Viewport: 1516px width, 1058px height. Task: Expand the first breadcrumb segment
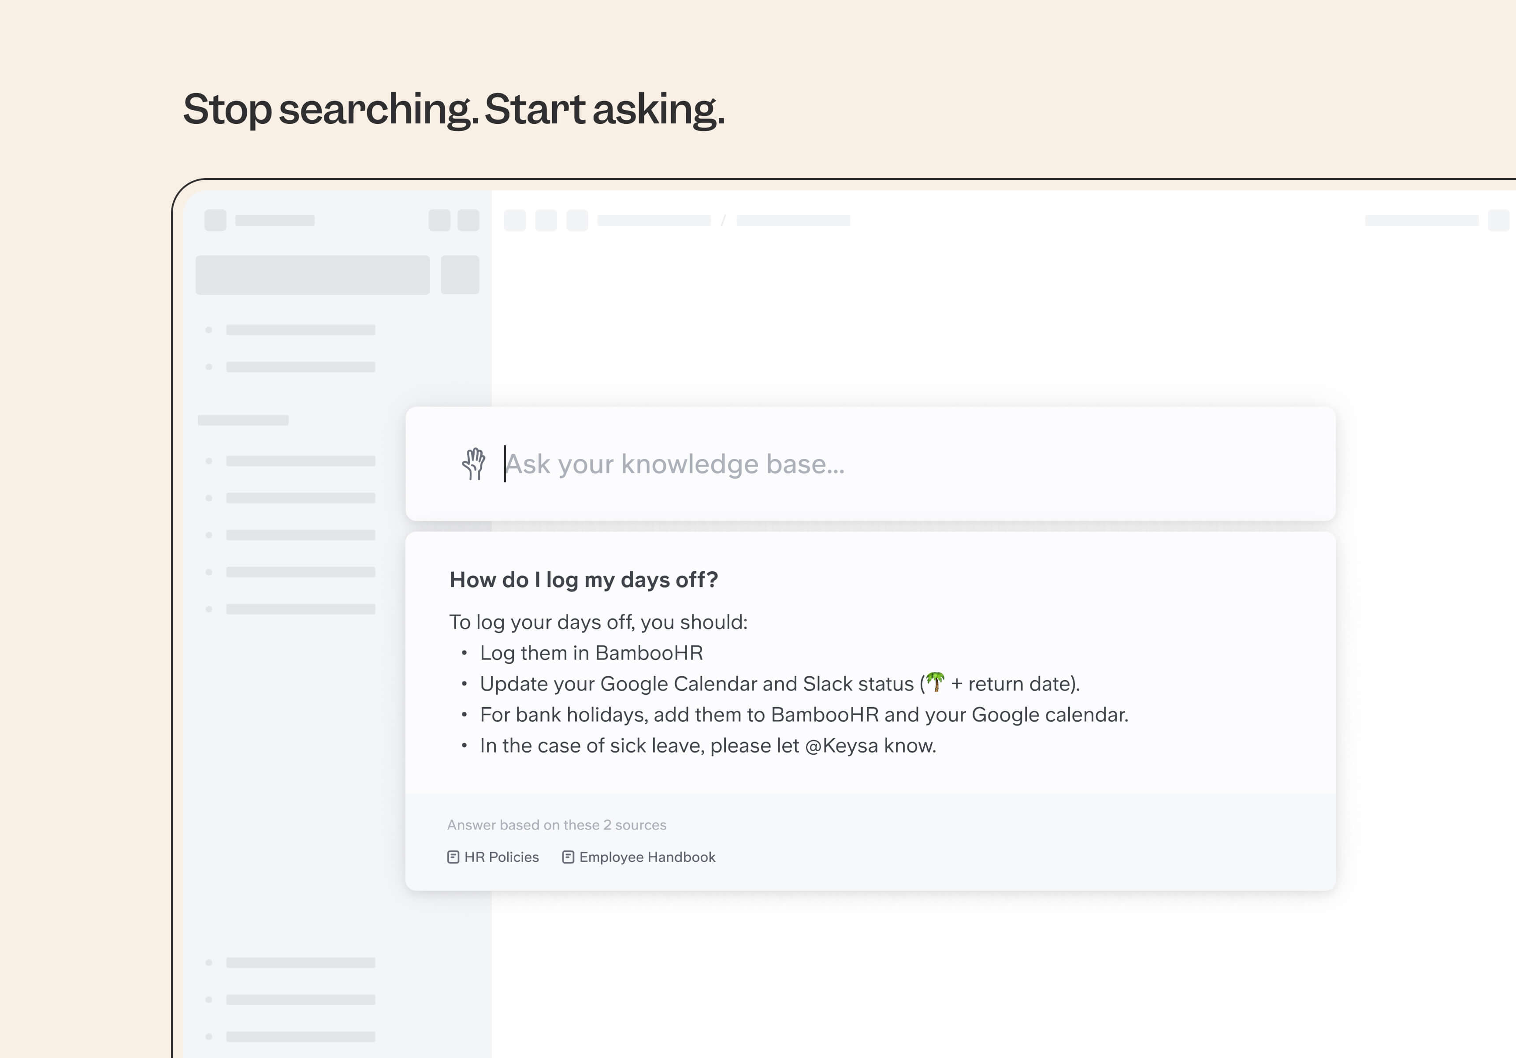pos(655,219)
